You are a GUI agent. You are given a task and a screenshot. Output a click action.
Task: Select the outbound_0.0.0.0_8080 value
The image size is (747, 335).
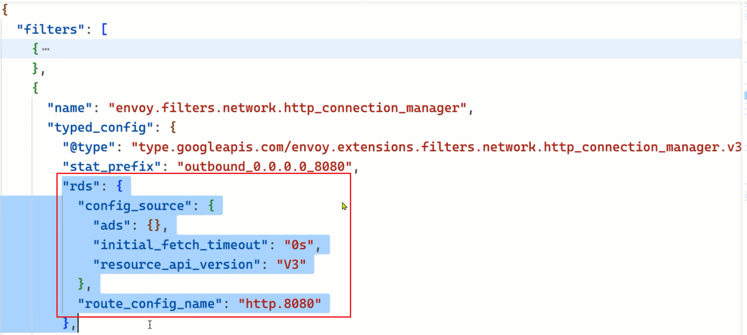pos(264,167)
